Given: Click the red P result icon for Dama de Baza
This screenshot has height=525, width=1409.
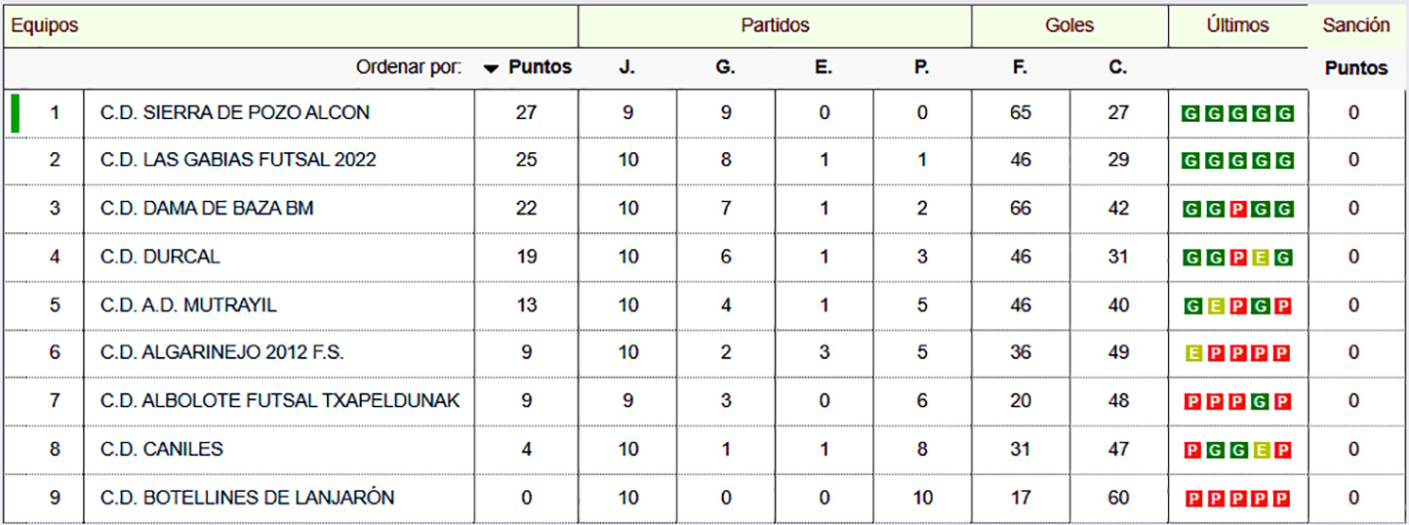Looking at the screenshot, I should 1237,209.
